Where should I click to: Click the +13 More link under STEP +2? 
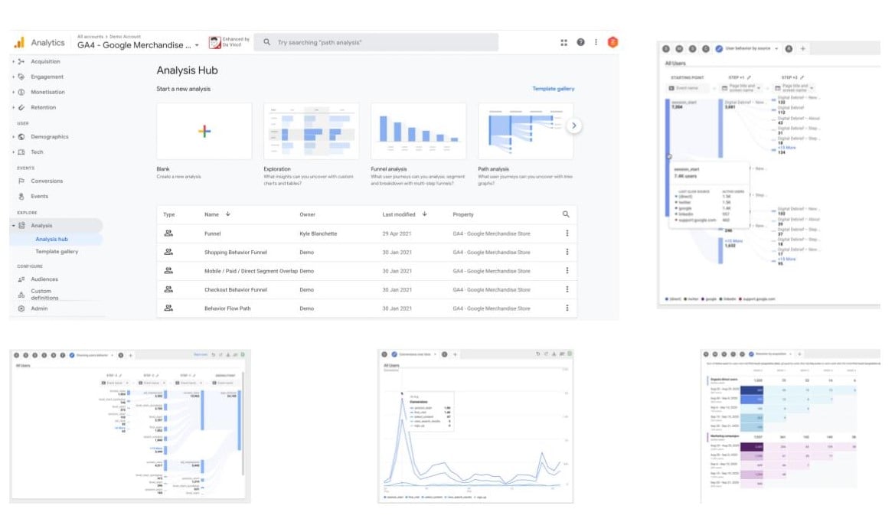pyautogui.click(x=786, y=148)
